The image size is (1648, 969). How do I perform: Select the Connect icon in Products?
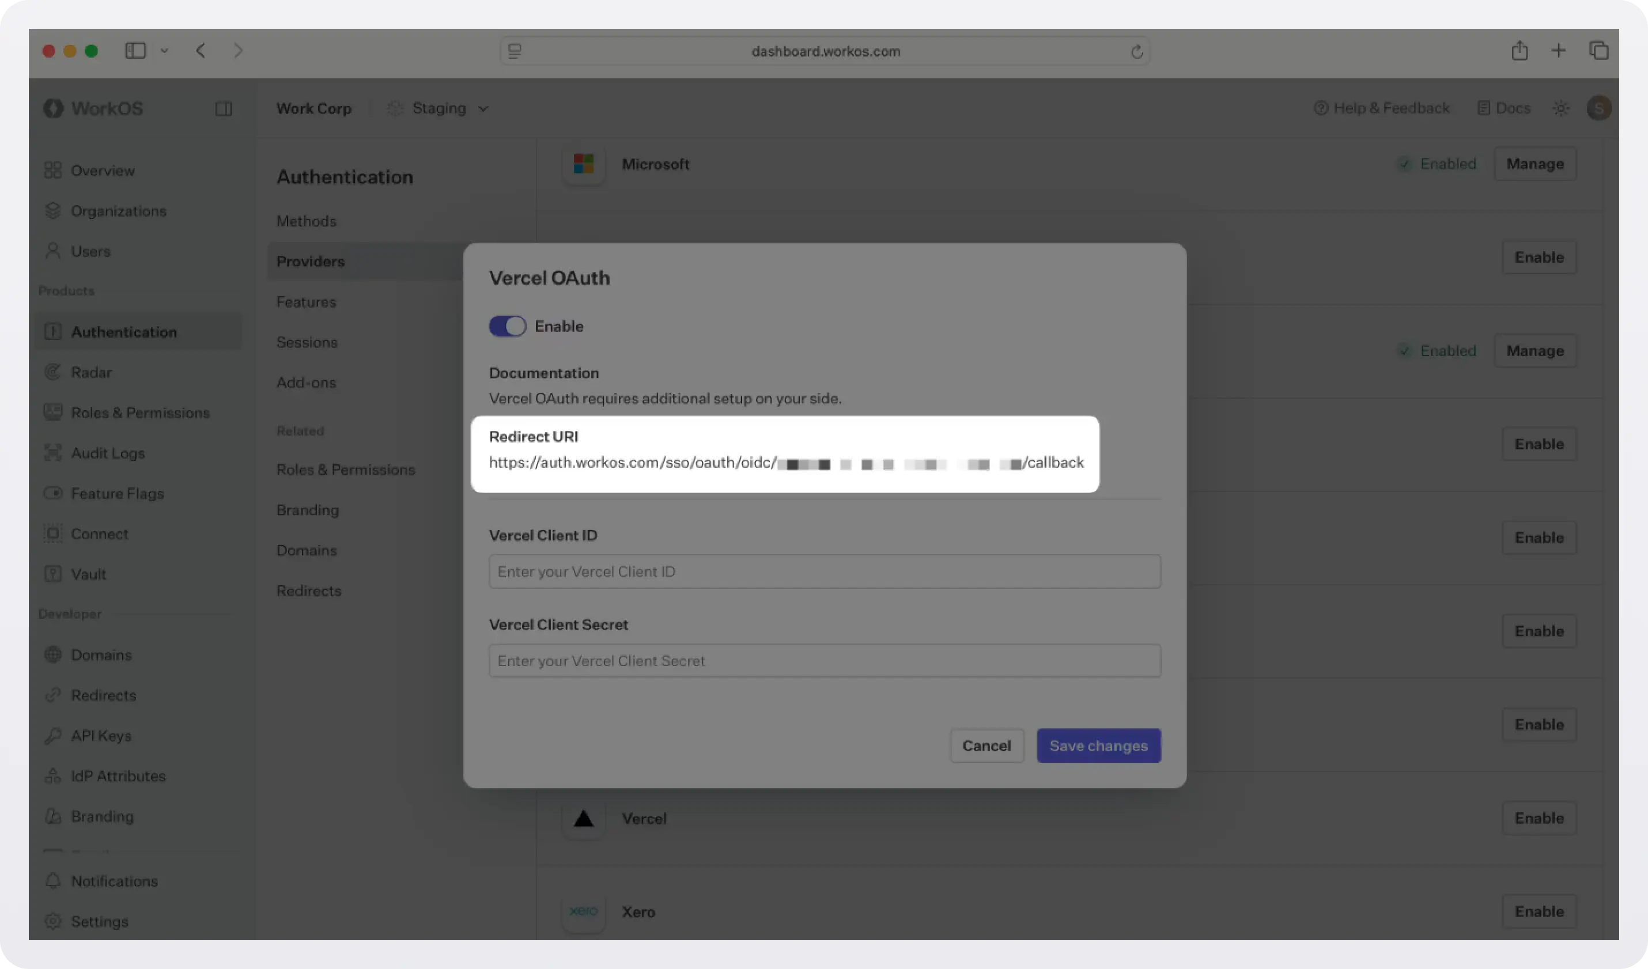pos(54,533)
